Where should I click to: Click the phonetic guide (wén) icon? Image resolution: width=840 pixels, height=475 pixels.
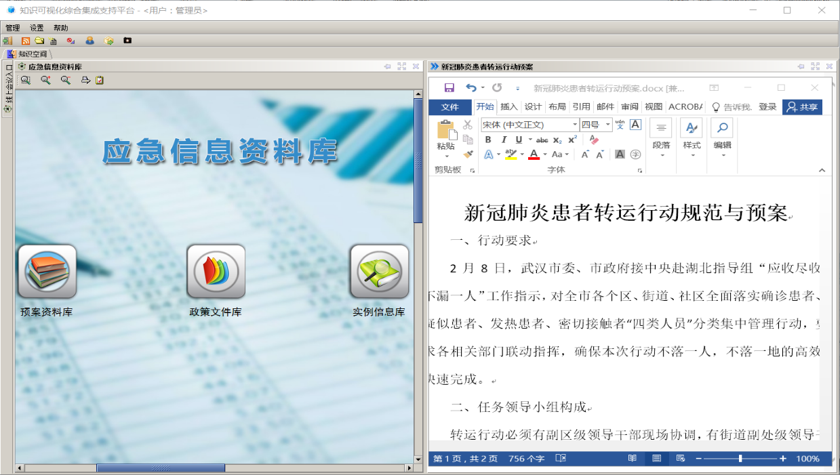[x=620, y=125]
